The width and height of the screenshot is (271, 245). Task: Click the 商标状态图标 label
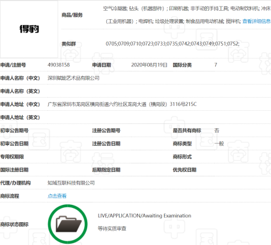click(14, 224)
